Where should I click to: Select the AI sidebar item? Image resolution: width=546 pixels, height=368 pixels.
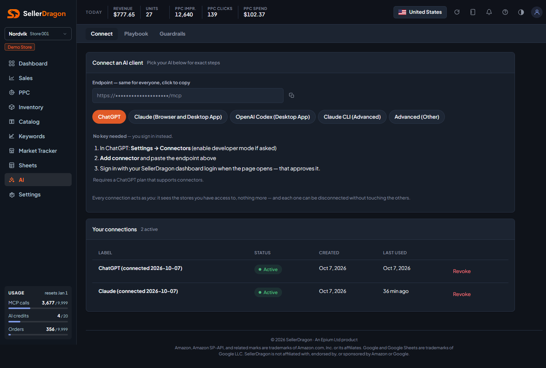[38, 180]
